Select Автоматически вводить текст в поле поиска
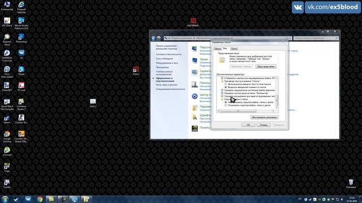Image resolution: width=362 pixels, height=203 pixels. pyautogui.click(x=226, y=84)
